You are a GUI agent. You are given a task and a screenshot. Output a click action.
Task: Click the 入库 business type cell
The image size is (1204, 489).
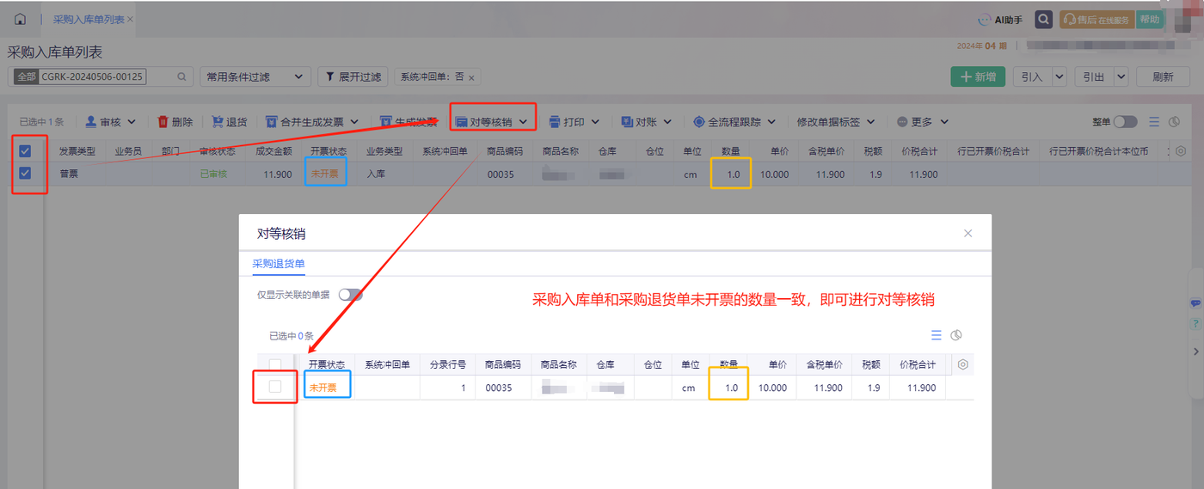pos(377,174)
